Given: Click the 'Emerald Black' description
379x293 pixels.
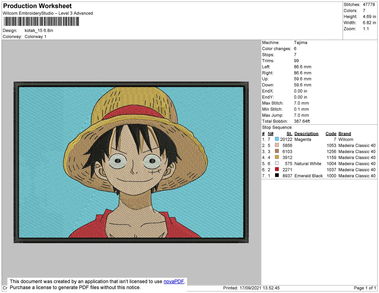Looking at the screenshot, I should tap(308, 176).
